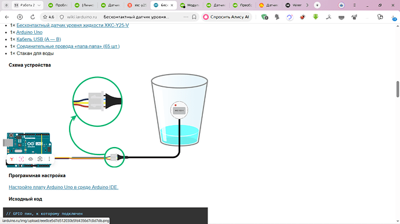Click the extension icon left of the downloads icon
Screen dimensions: 400x224
pyautogui.click(x=354, y=17)
